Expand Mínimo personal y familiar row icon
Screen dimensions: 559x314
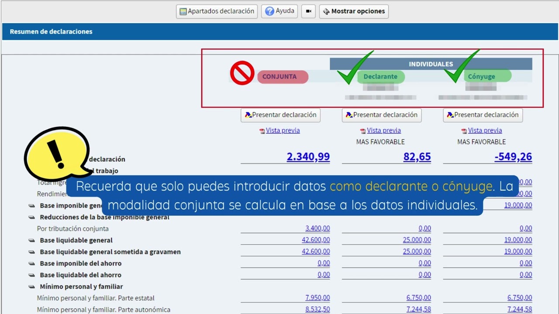click(32, 287)
